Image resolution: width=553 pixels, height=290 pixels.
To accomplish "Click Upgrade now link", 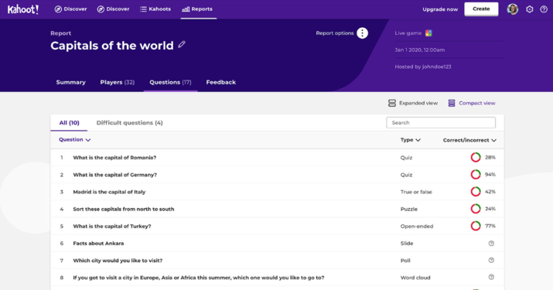I will tap(440, 9).
